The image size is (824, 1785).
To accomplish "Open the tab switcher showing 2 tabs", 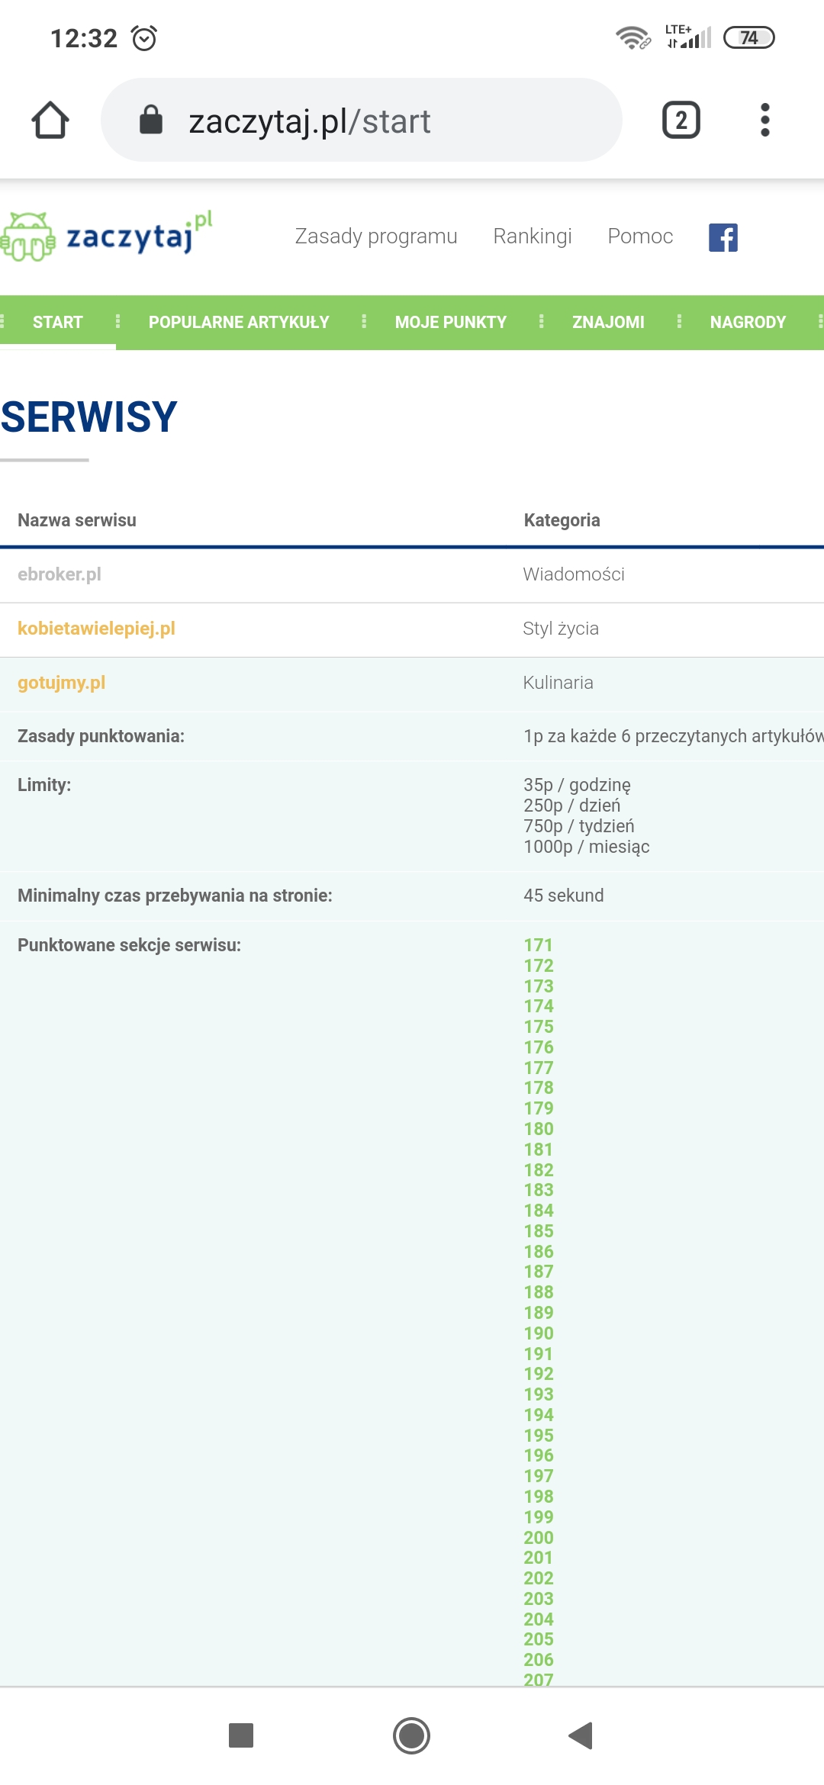I will (x=681, y=121).
